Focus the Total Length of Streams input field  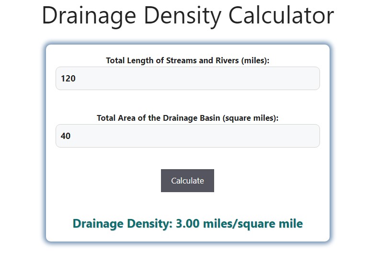(x=188, y=79)
